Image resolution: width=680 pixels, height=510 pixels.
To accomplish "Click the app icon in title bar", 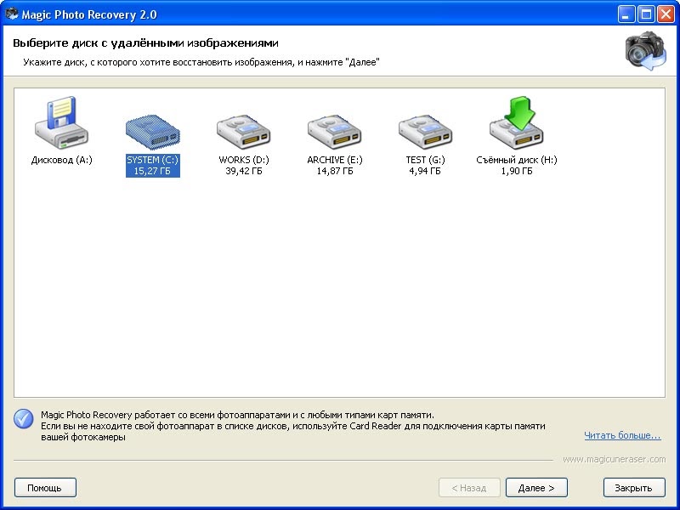I will tap(12, 14).
